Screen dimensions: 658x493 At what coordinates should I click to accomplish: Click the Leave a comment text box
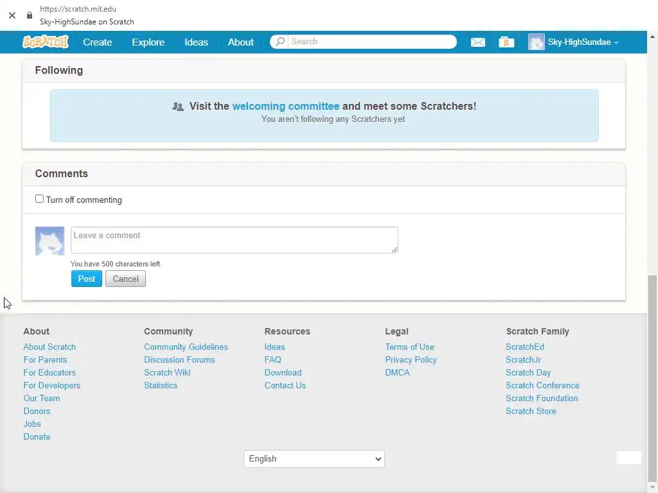tap(234, 240)
